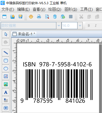Click the database with green check icon

[63, 17]
